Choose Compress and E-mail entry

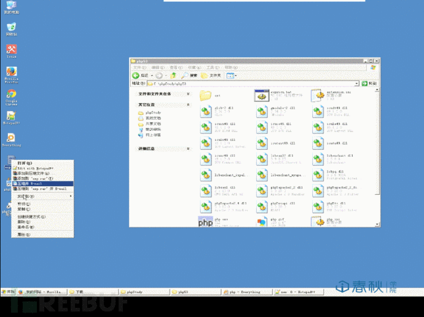[x=42, y=184]
